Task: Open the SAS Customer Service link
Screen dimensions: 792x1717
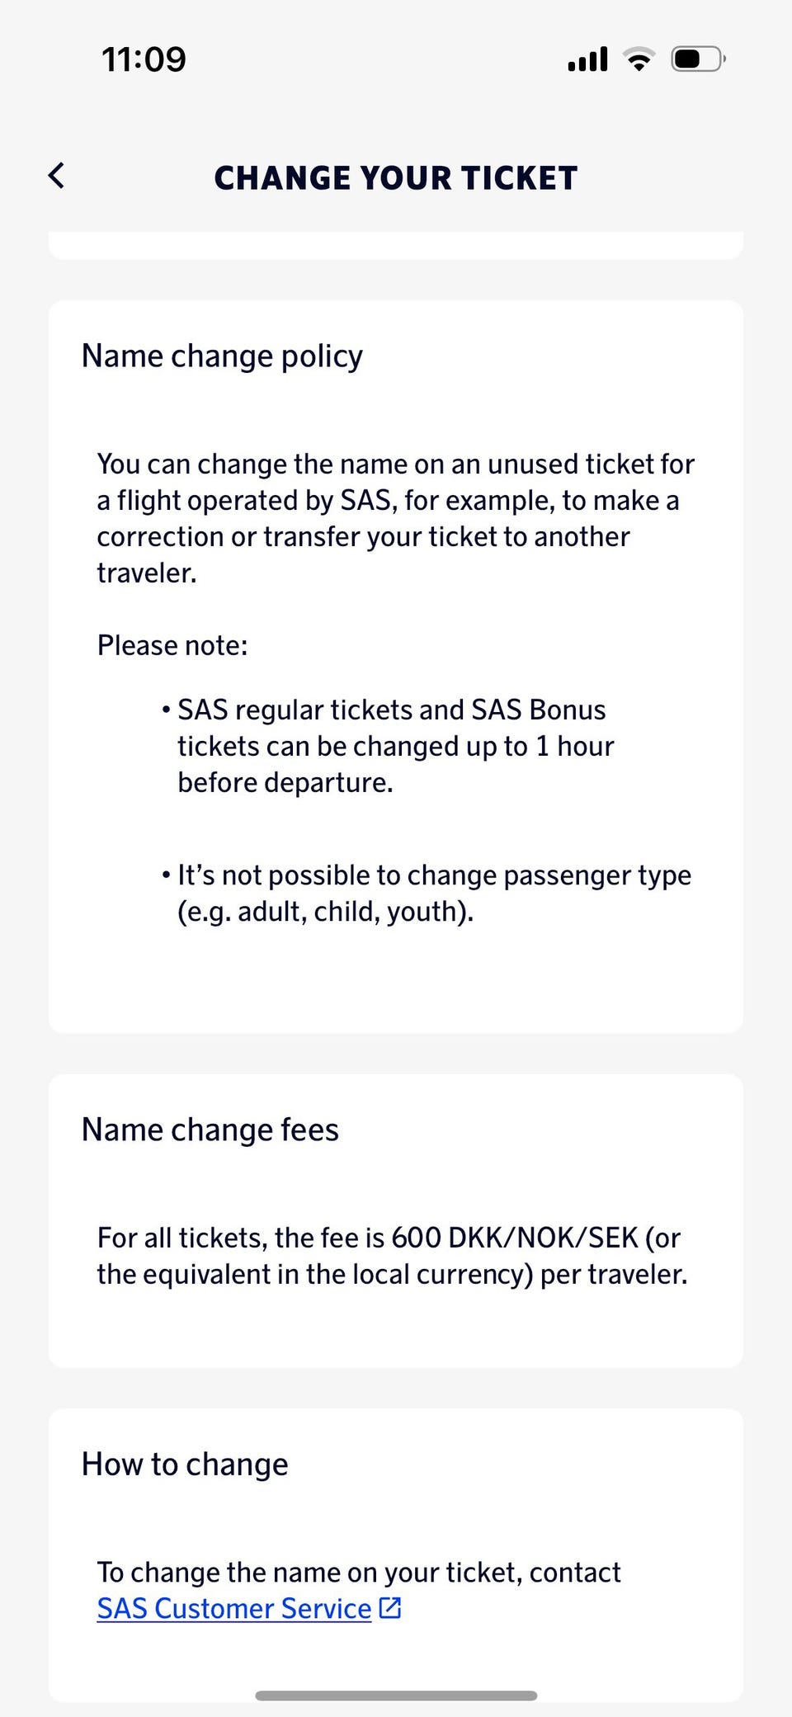Action: point(233,1608)
